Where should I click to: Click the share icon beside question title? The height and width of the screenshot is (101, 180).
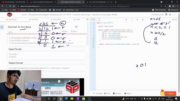coord(76,27)
